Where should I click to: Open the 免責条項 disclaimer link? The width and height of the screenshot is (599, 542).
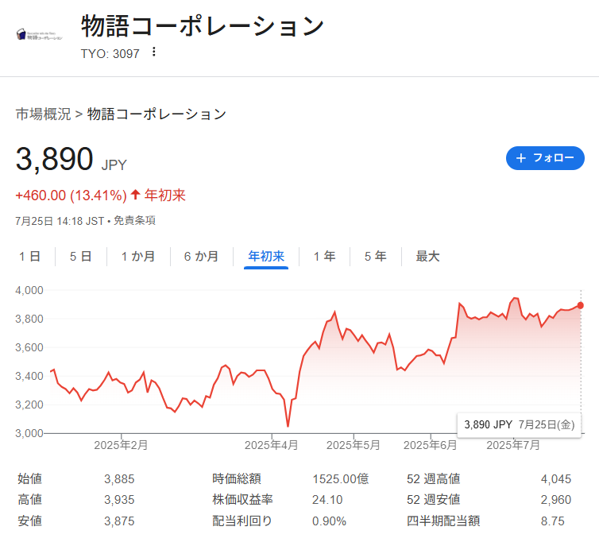[134, 221]
